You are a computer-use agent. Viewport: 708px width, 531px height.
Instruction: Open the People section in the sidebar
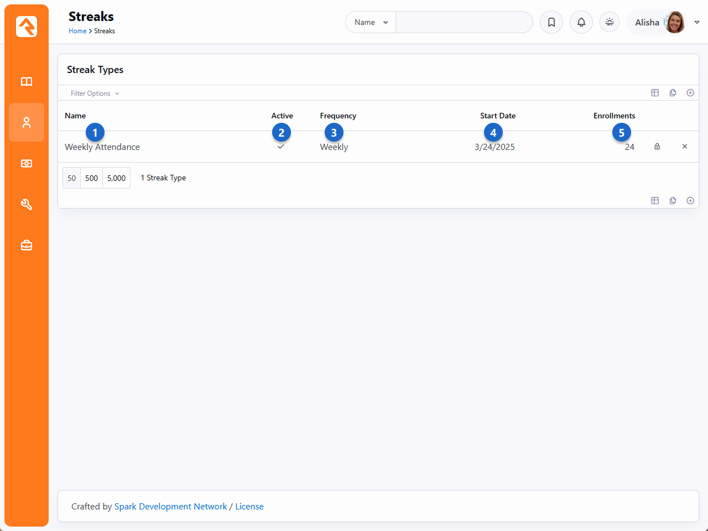(x=27, y=122)
